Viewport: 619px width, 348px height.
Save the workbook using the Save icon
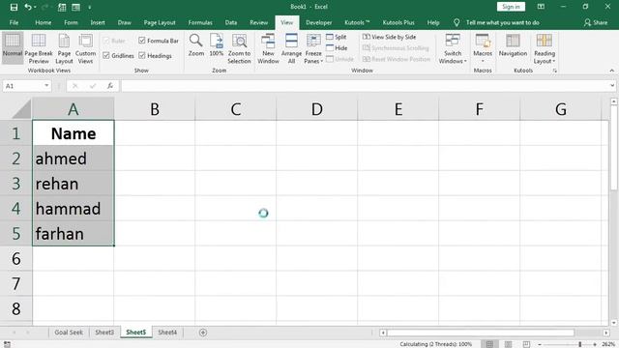pyautogui.click(x=14, y=7)
